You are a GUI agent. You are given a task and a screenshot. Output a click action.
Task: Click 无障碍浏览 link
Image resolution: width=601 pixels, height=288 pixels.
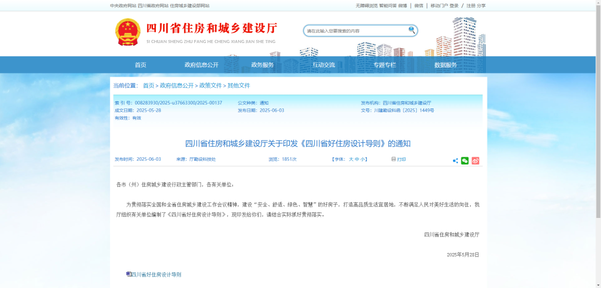[367, 6]
